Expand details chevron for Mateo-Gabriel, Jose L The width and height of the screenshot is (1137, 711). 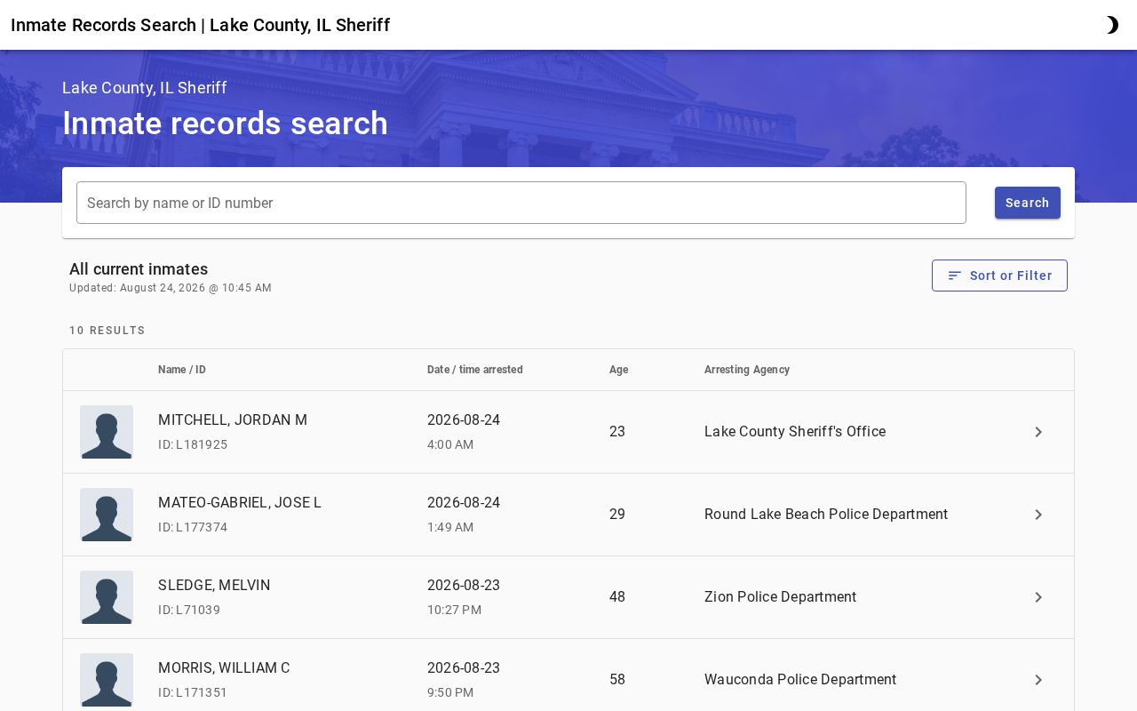click(x=1038, y=515)
